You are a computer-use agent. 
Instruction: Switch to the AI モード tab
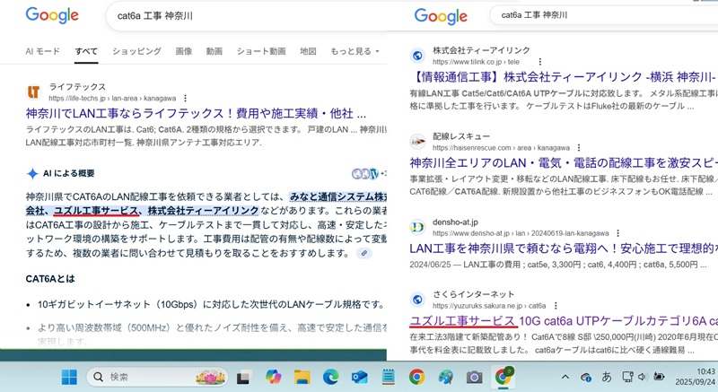[x=42, y=51]
